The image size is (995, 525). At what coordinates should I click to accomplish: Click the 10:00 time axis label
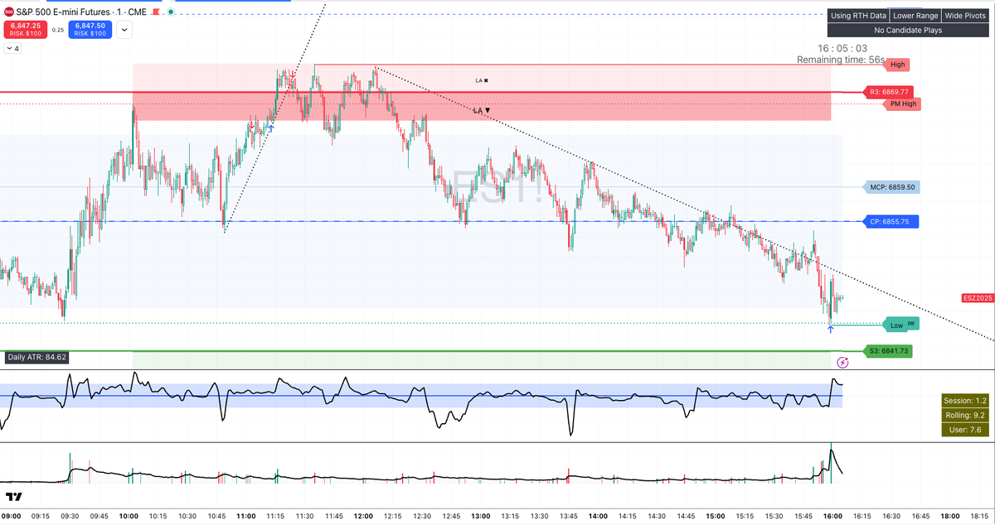pos(129,515)
